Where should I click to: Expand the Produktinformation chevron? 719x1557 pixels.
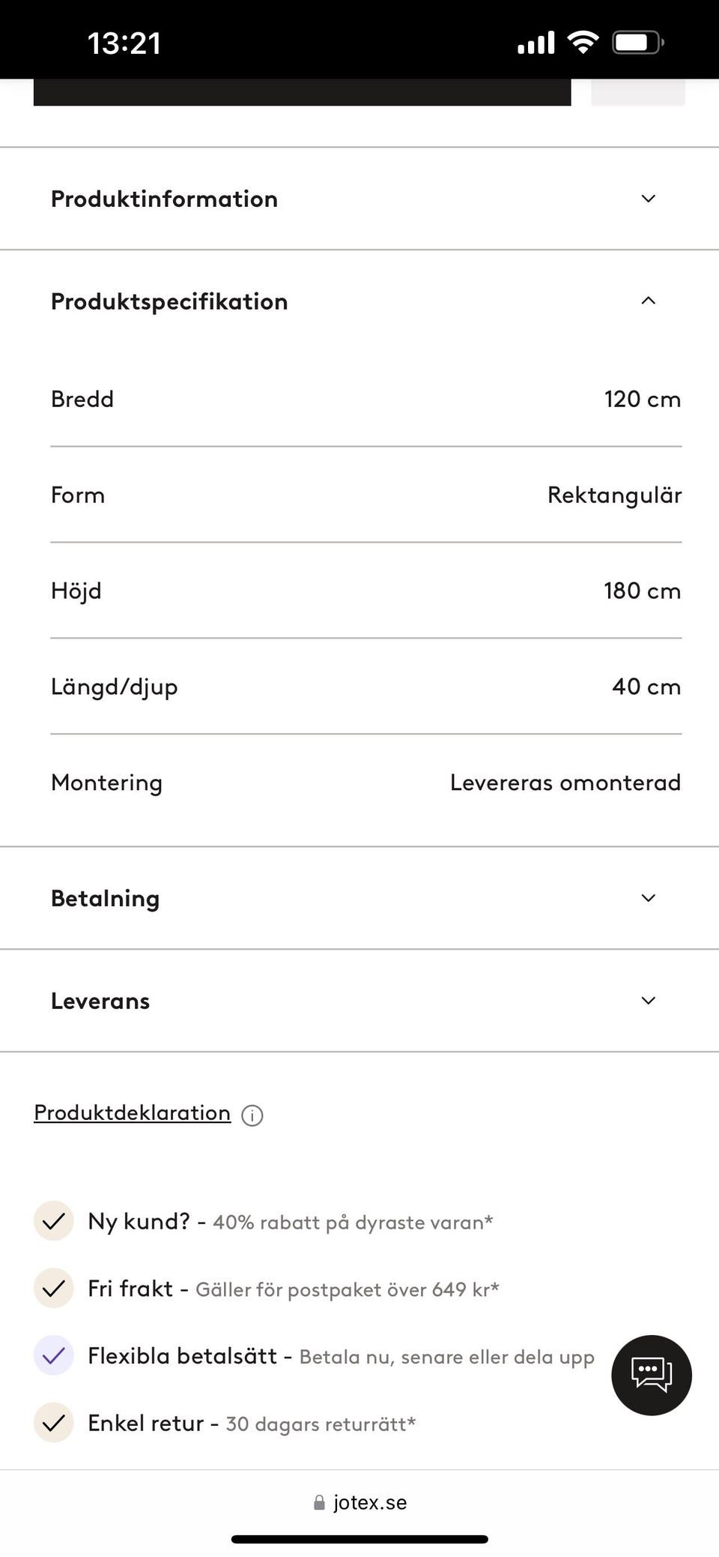649,199
